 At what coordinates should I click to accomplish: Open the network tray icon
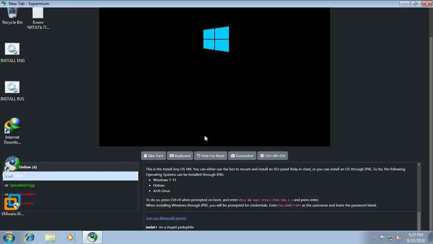(391, 238)
